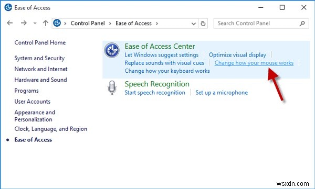The width and height of the screenshot is (315, 189).
Task: Click the search magnifier icon
Action: click(x=302, y=24)
